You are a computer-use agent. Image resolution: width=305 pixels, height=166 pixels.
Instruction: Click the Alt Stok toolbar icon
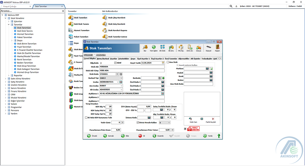162,48
